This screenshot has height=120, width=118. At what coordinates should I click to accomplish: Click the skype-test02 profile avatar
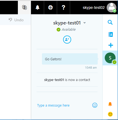[112, 8]
